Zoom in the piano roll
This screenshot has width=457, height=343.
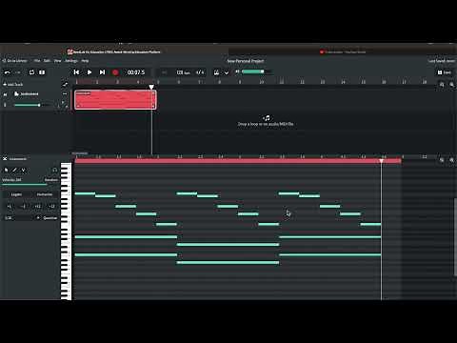coord(451,160)
